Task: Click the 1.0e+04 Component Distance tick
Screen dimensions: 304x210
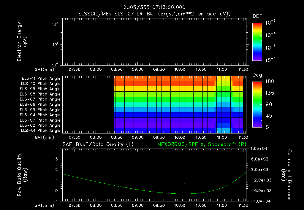Action: [259, 149]
